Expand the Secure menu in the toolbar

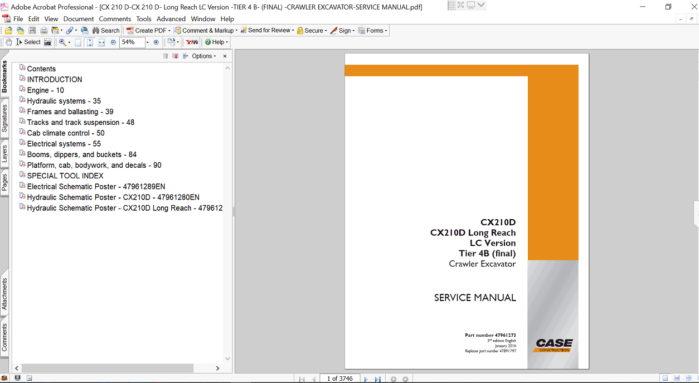(x=311, y=30)
